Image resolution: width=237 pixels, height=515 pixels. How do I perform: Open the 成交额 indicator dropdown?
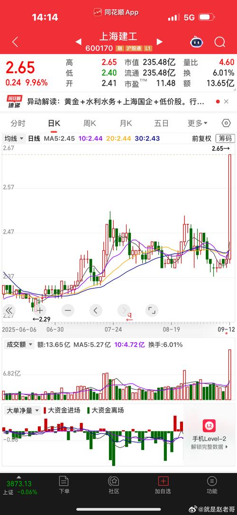pyautogui.click(x=18, y=345)
